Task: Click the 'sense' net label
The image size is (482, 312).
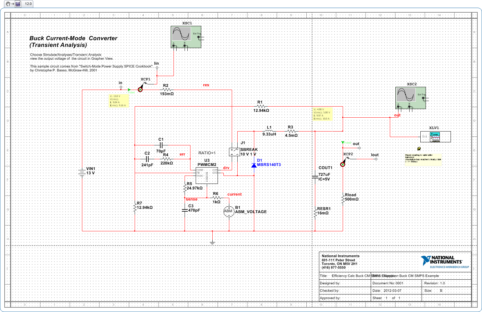Action: pyautogui.click(x=191, y=199)
